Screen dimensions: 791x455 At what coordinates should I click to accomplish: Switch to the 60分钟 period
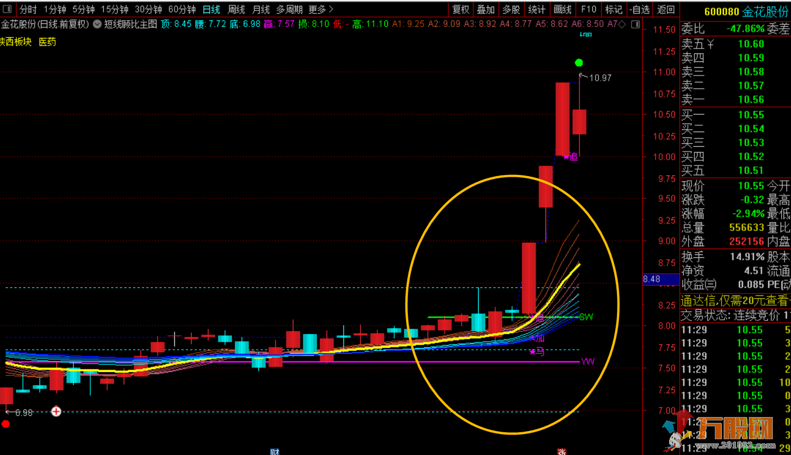[x=182, y=9]
